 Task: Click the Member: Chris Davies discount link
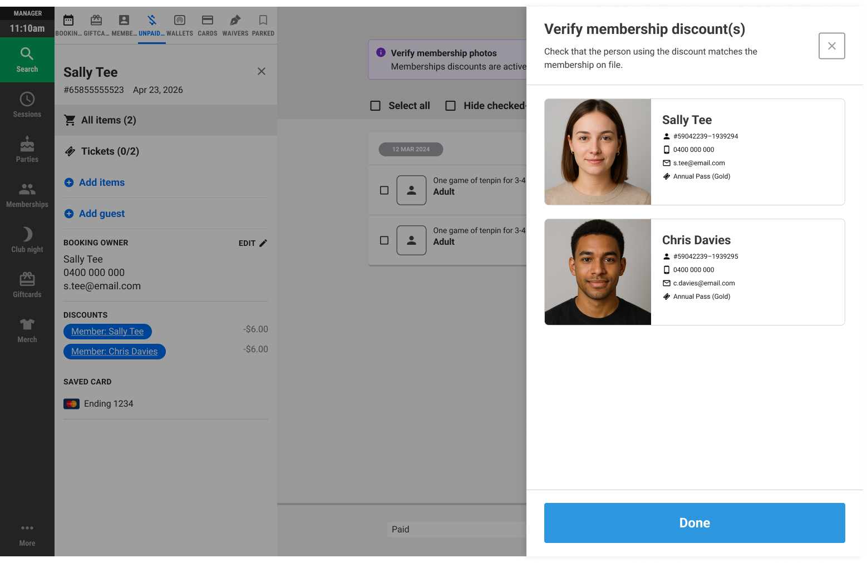114,352
